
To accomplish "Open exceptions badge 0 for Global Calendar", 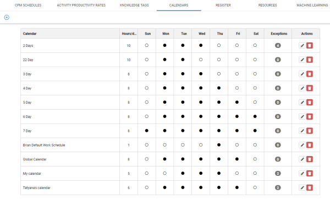I will (x=278, y=159).
